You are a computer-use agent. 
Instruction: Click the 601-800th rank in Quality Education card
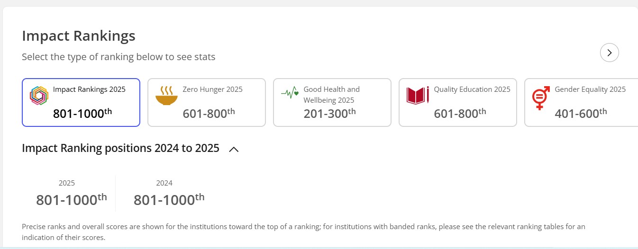point(460,113)
